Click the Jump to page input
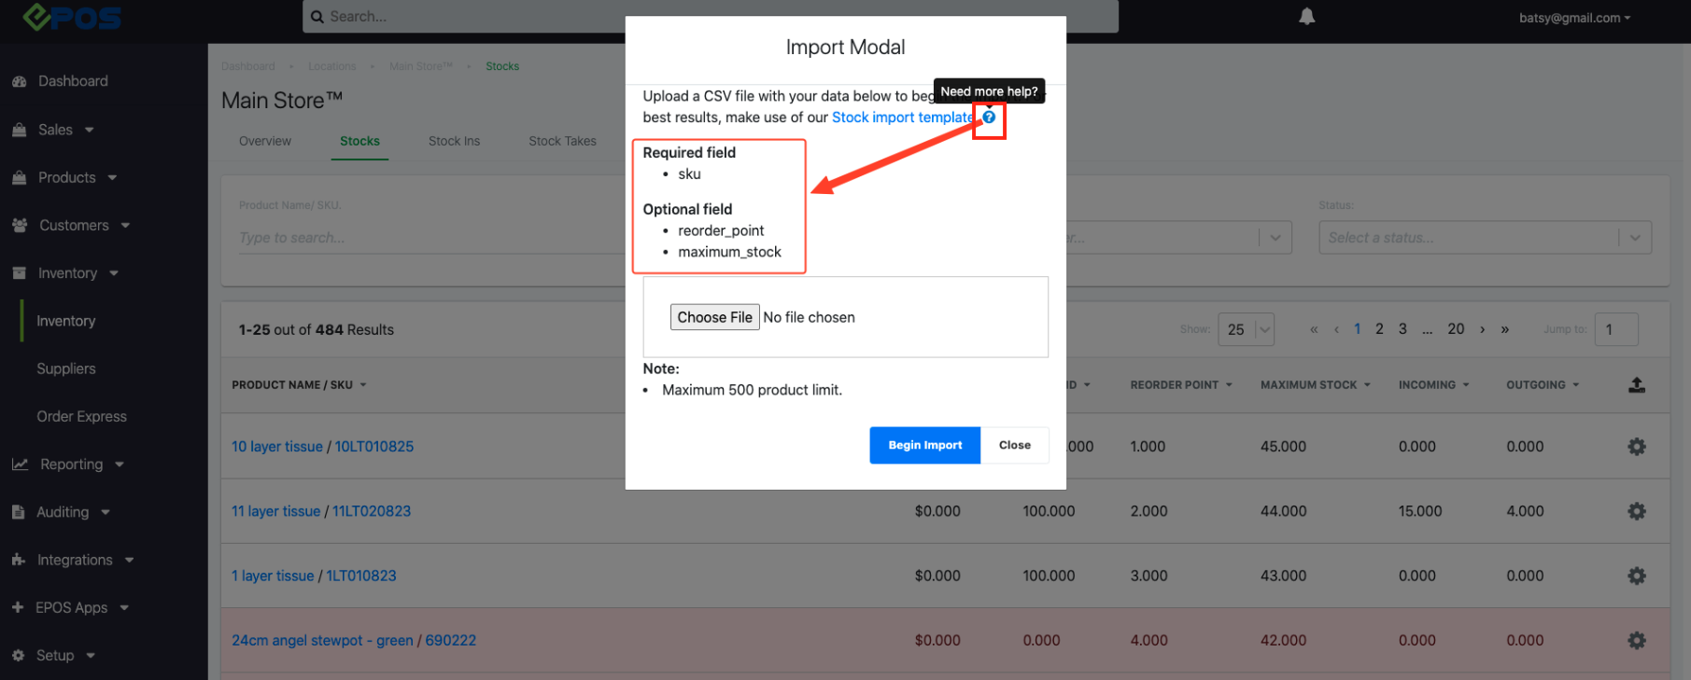This screenshot has height=680, width=1691. click(x=1615, y=329)
